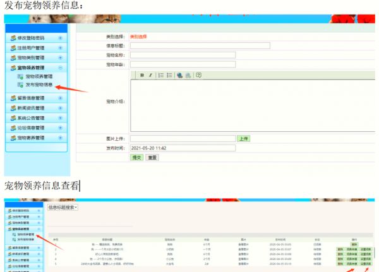Click the 重置 reset button
This screenshot has height=272, width=379.
[x=152, y=158]
